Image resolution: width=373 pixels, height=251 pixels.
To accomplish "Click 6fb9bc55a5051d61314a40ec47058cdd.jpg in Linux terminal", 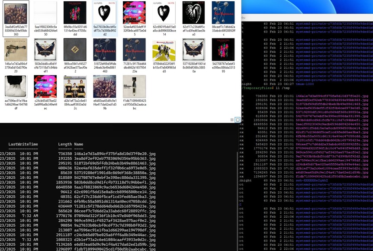I will pos(332,136).
